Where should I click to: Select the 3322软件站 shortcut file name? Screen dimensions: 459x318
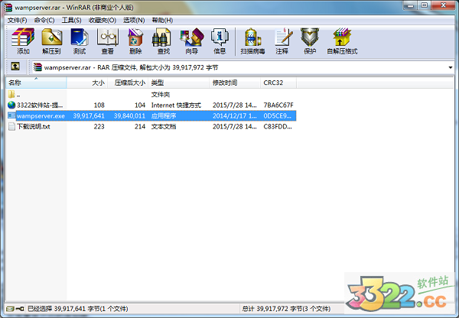coord(40,105)
